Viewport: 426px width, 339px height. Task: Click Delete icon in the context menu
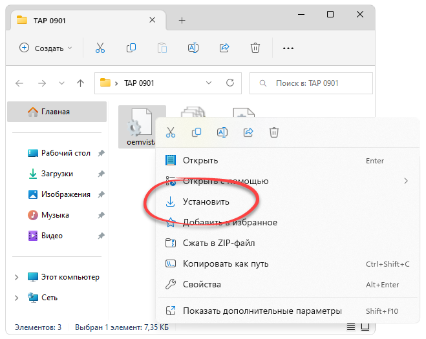point(274,132)
